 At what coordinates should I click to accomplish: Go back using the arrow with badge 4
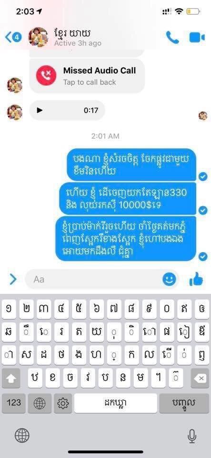13,37
